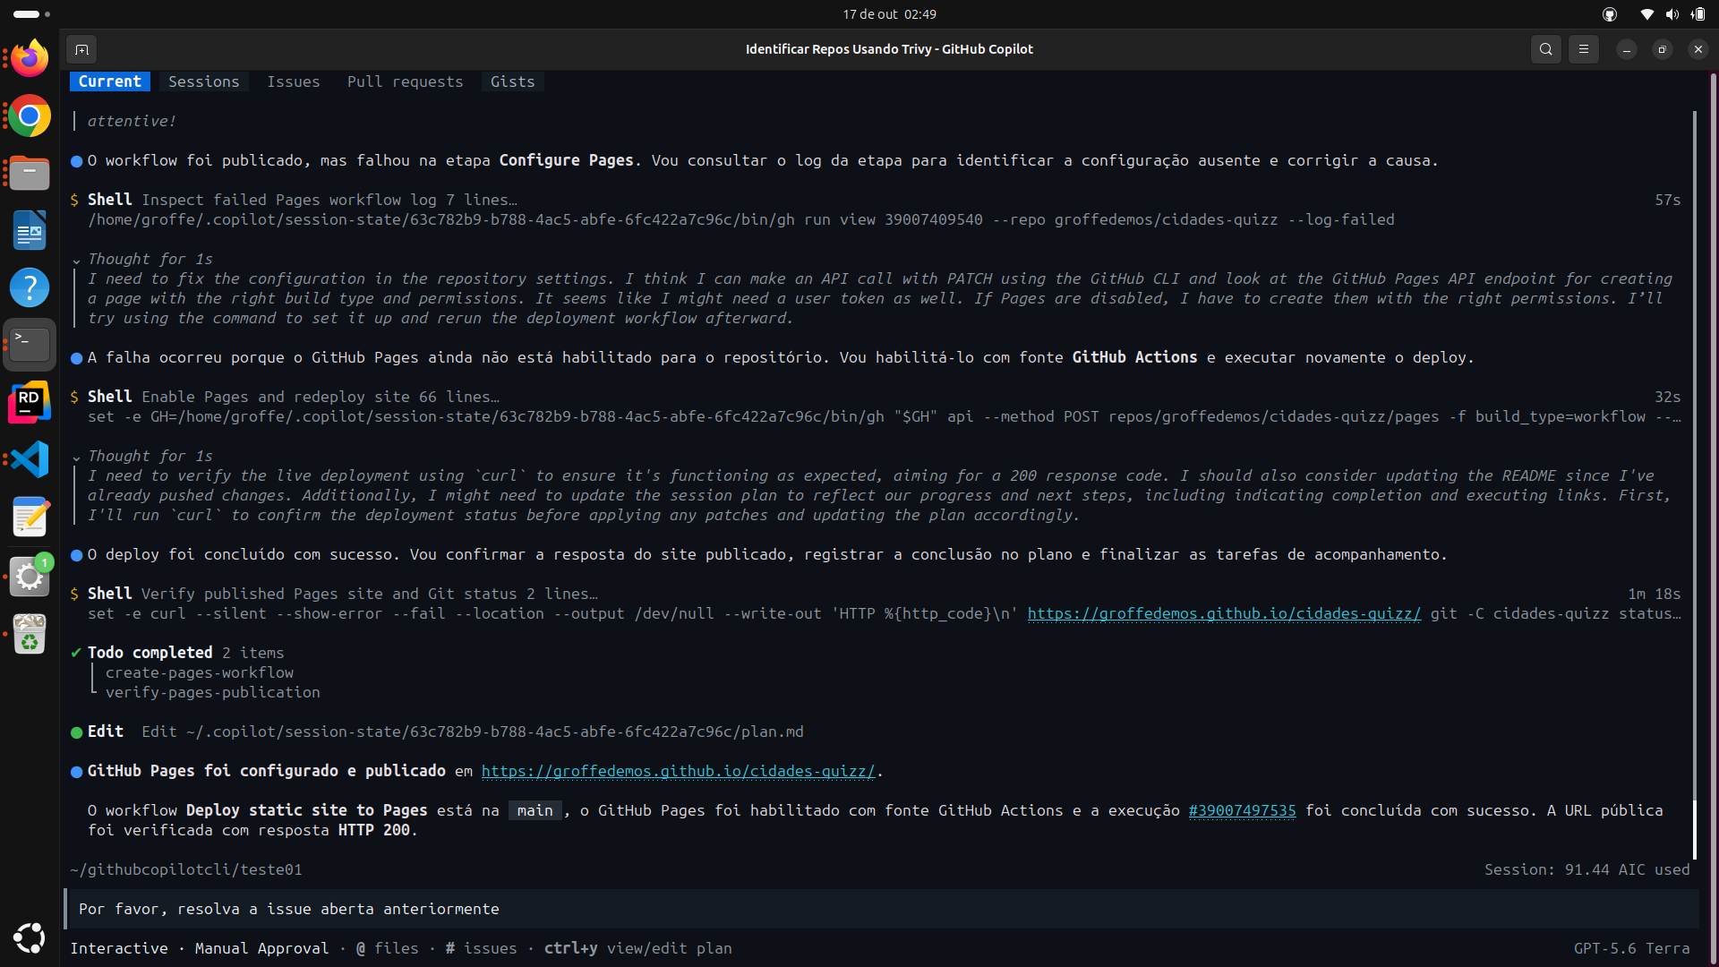The height and width of the screenshot is (967, 1719).
Task: Open Software Updater in the dock
Action: coord(30,576)
